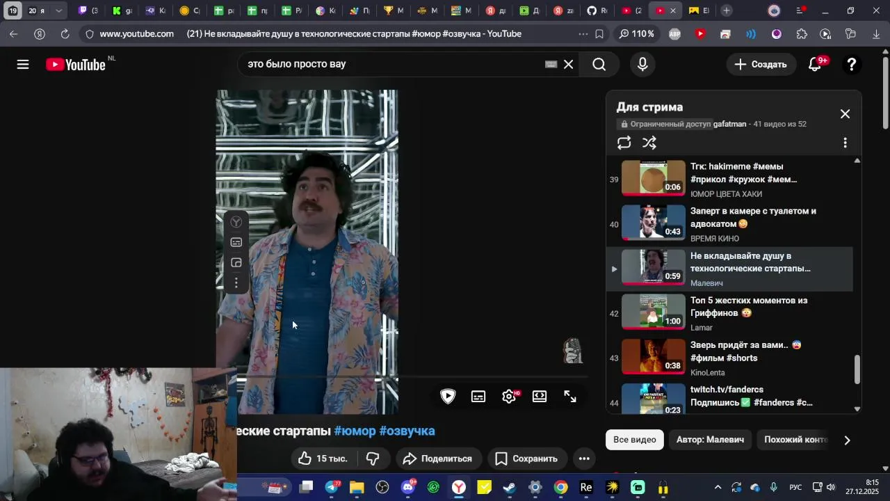This screenshot has width=890, height=501.
Task: Close the Для стрима playlist panel
Action: tap(845, 113)
